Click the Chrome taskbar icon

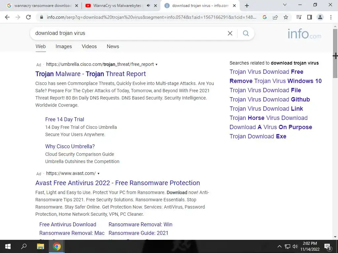[57, 246]
